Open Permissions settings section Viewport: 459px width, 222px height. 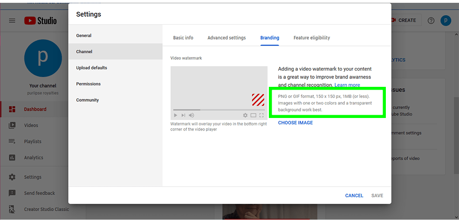(116, 84)
